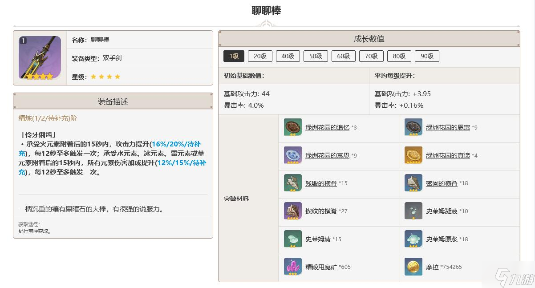Click the 成长数值 section header
The width and height of the screenshot is (535, 288).
[x=369, y=39]
